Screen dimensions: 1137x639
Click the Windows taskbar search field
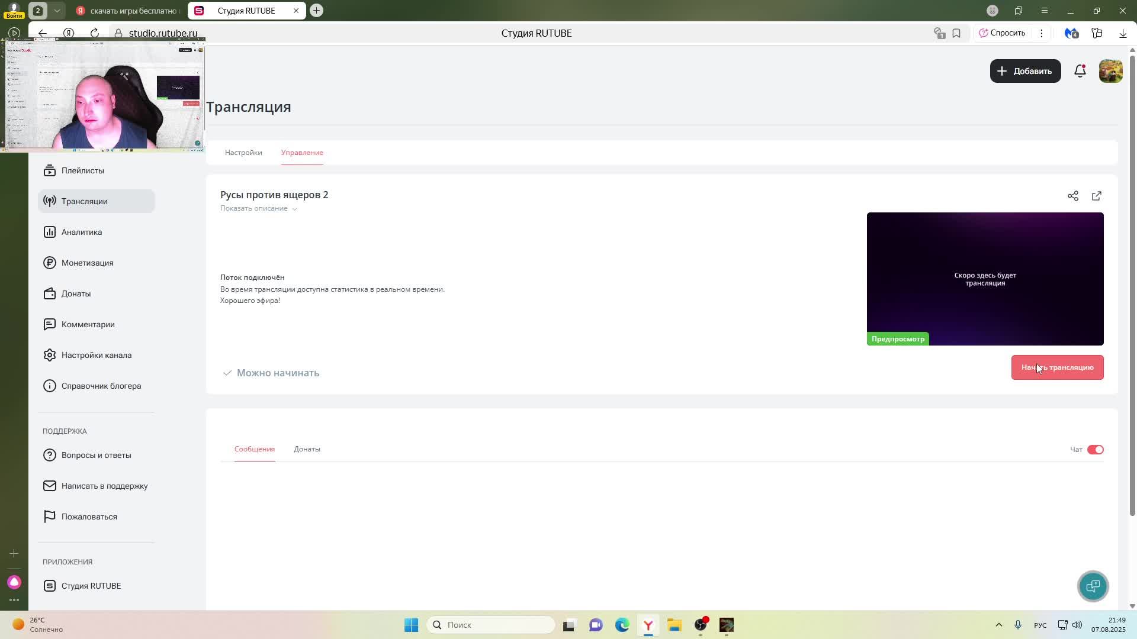pos(492,625)
